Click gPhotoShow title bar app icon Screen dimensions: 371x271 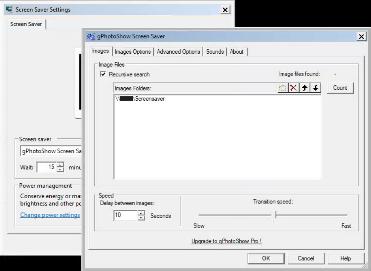91,36
